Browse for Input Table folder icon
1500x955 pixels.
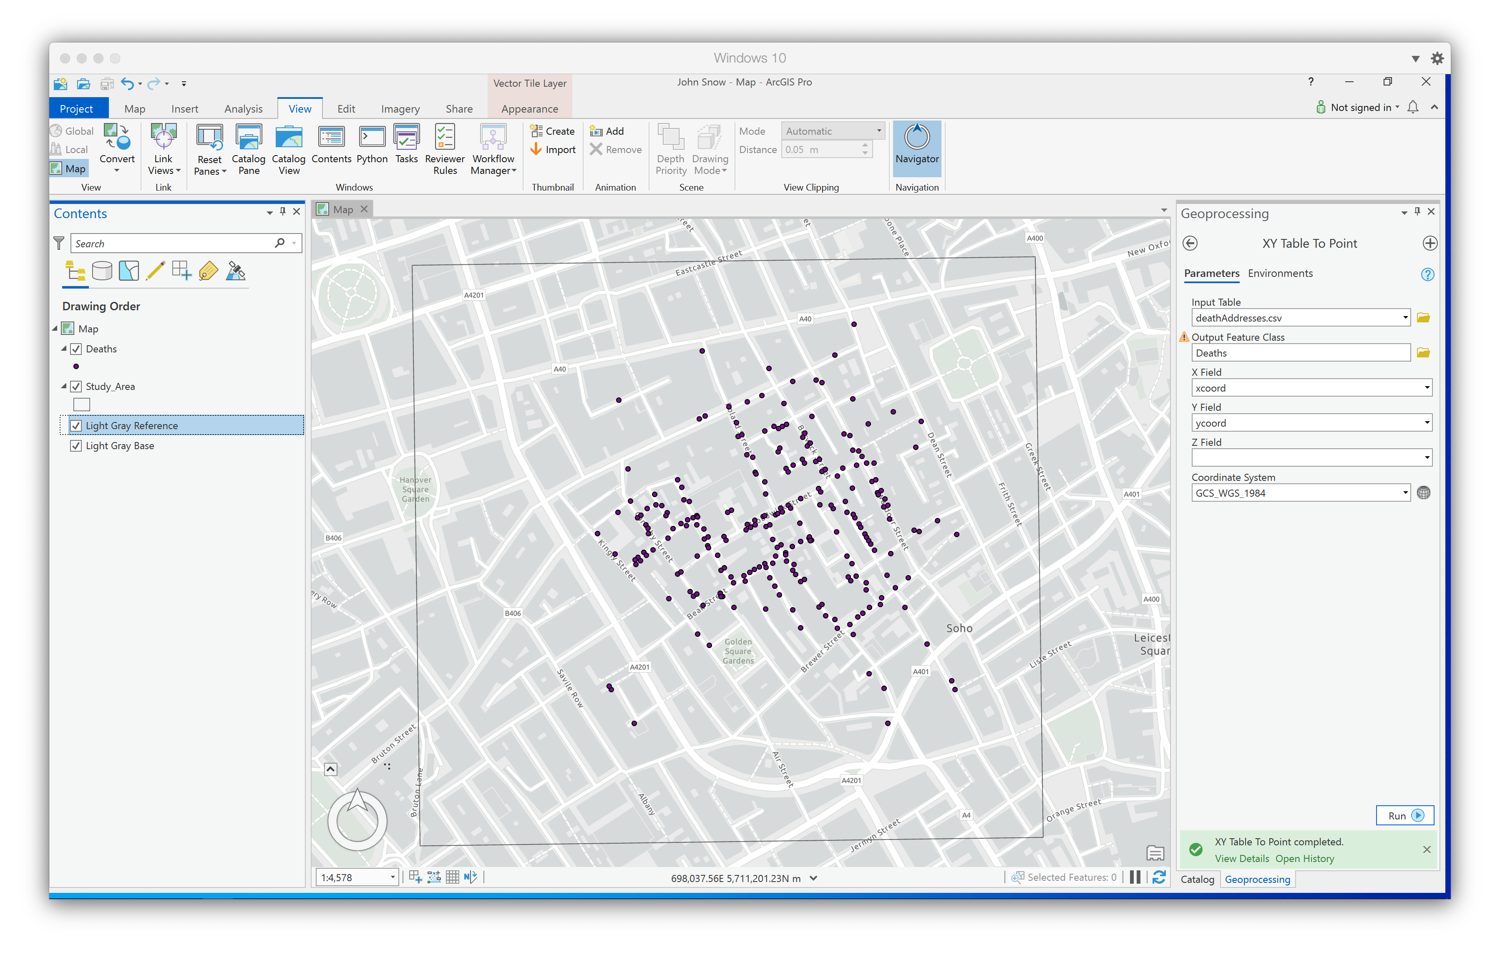(x=1423, y=318)
